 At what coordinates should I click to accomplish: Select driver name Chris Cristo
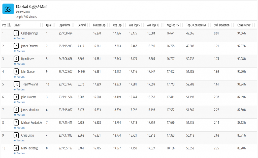(x=27, y=135)
